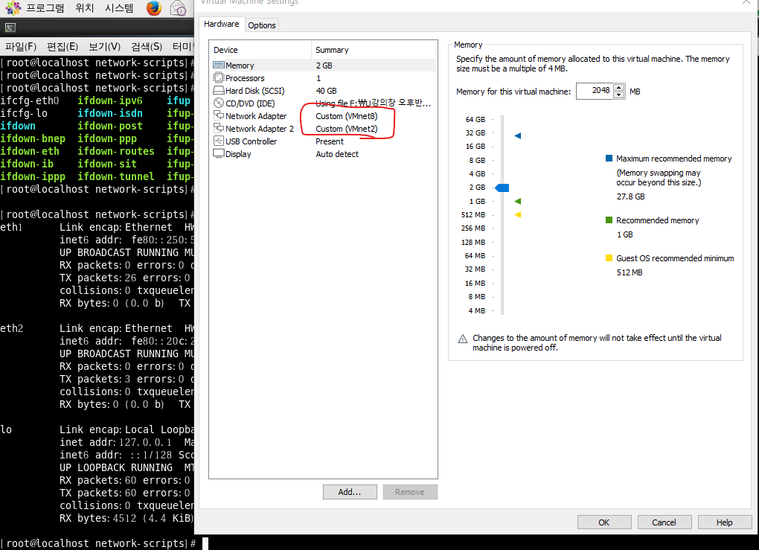The height and width of the screenshot is (550, 759).
Task: Click the terminal window icon
Action: pyautogui.click(x=10, y=28)
